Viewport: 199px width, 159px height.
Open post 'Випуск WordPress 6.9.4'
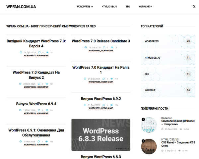pyautogui.click(x=36, y=104)
